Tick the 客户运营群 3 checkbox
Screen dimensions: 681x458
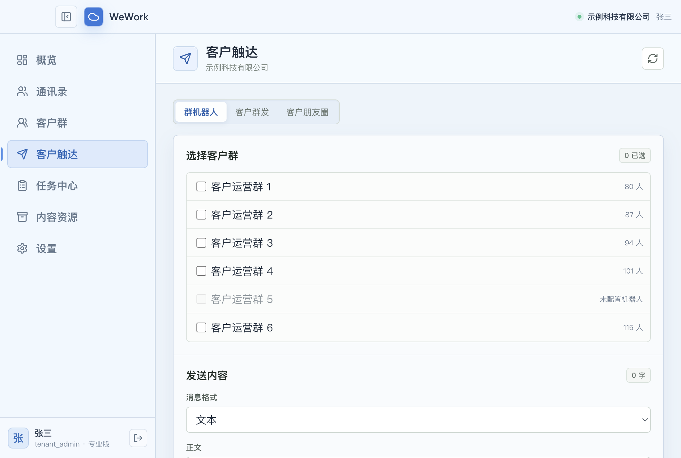click(x=201, y=243)
